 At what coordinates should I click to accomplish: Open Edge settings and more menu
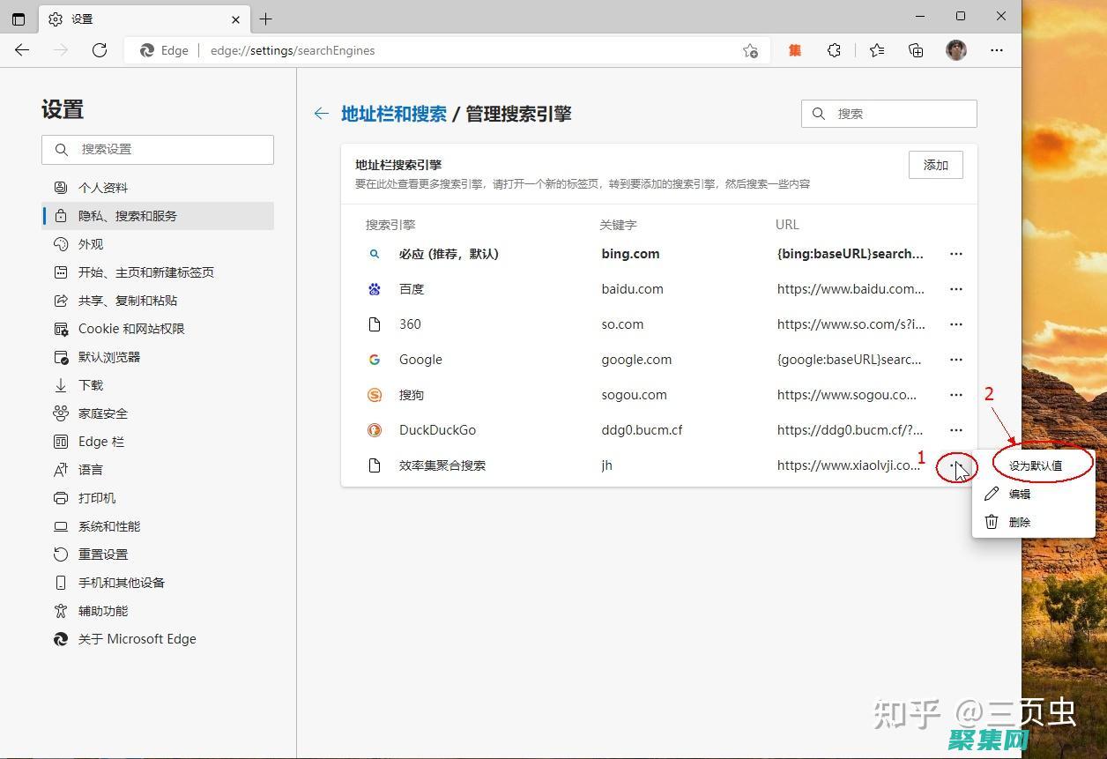(997, 50)
